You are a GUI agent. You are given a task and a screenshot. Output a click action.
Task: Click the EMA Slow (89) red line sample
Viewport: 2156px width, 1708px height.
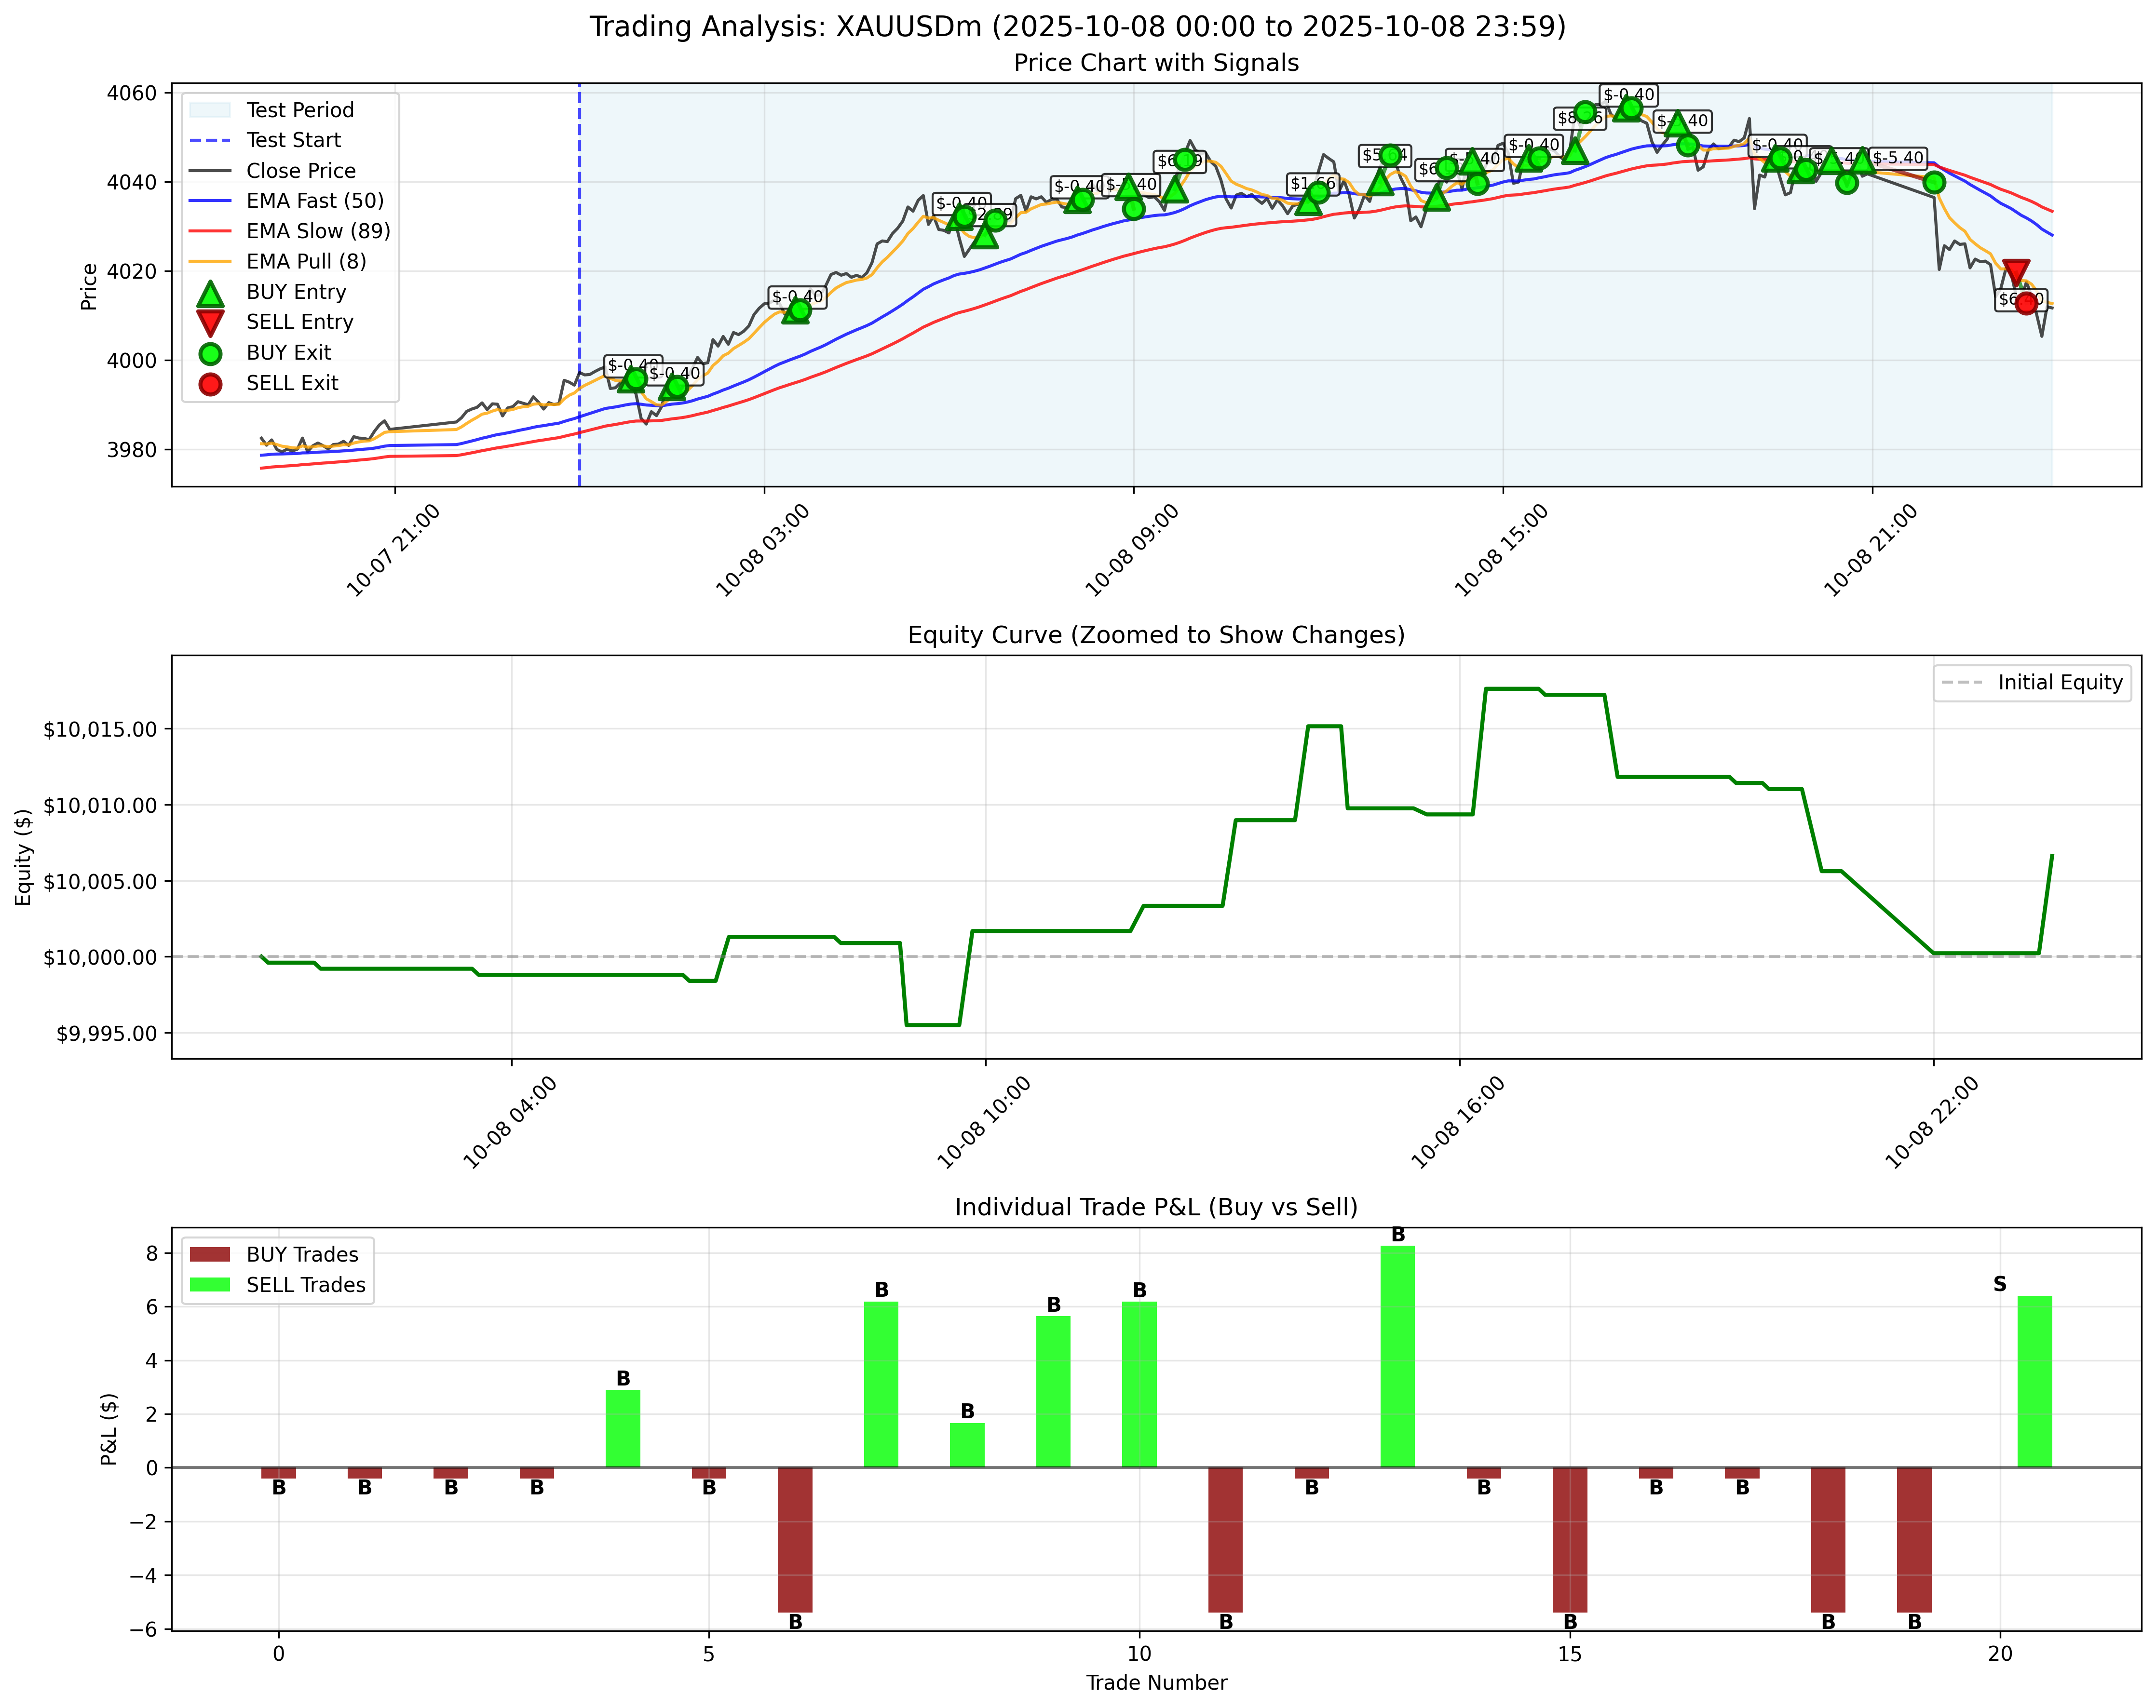click(210, 231)
